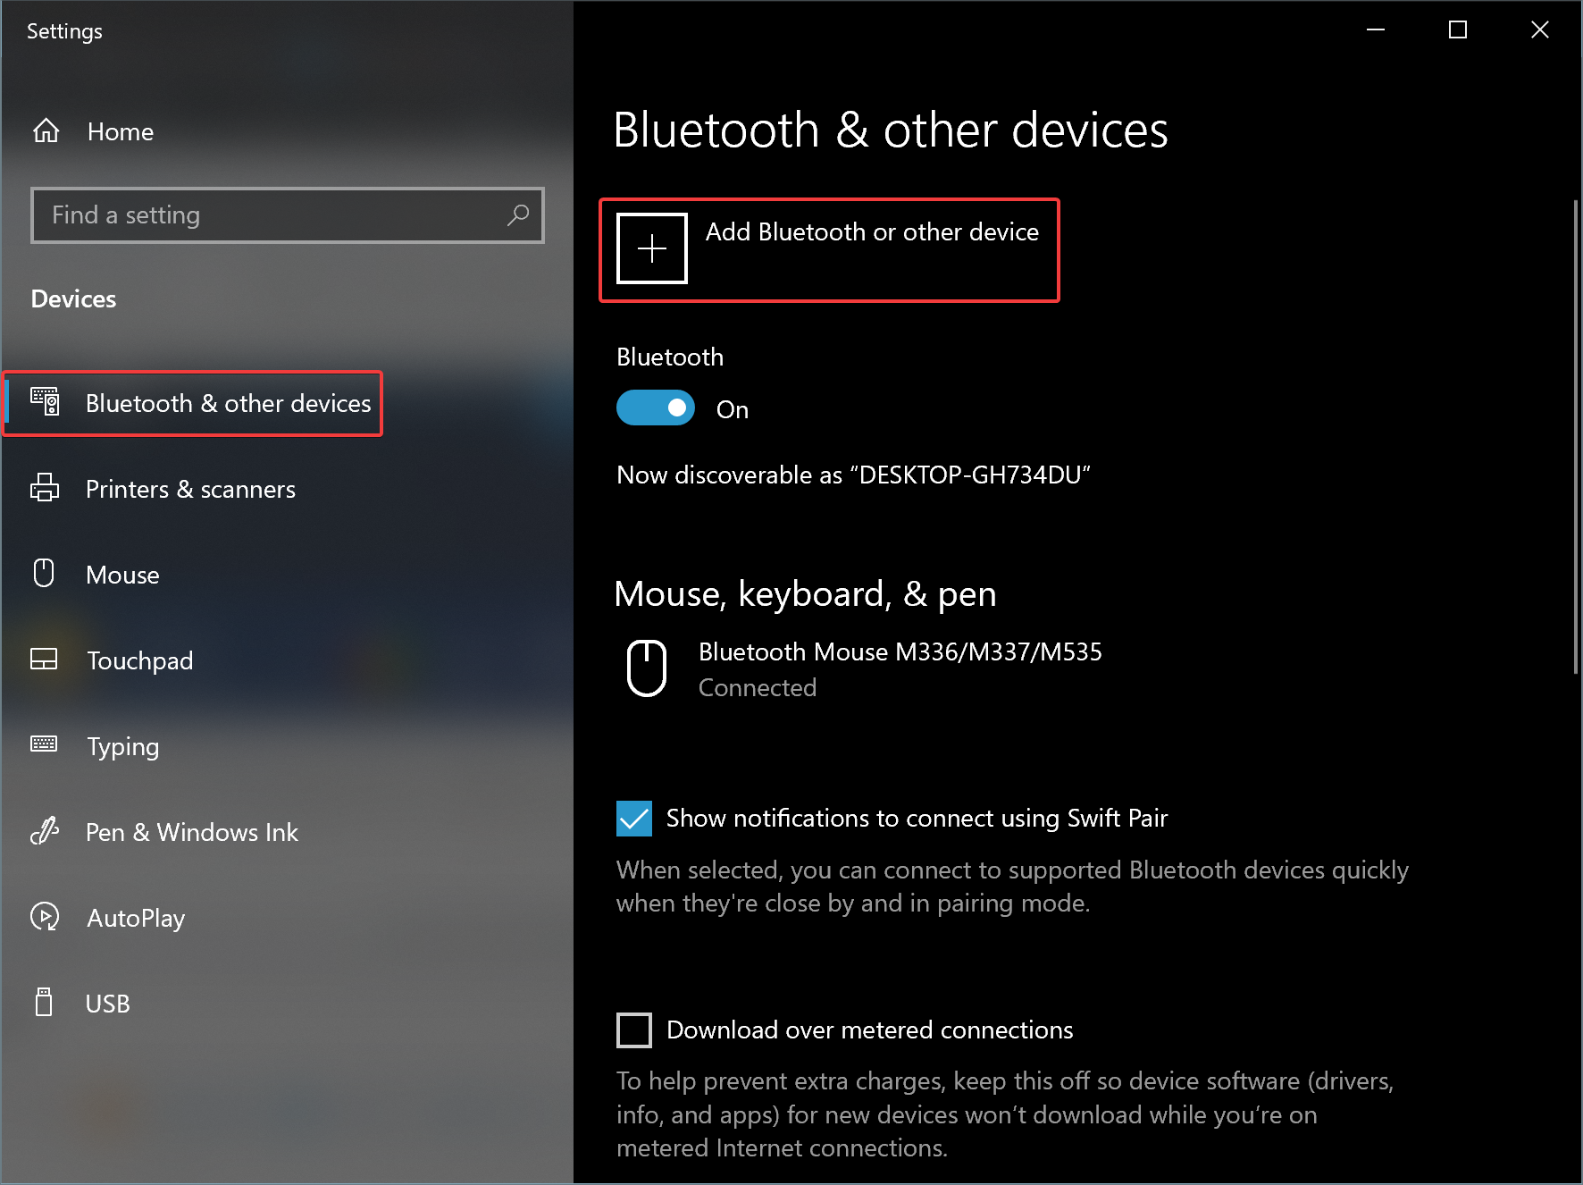
Task: Click the vertical scrollbar on right
Action: coord(1576,436)
